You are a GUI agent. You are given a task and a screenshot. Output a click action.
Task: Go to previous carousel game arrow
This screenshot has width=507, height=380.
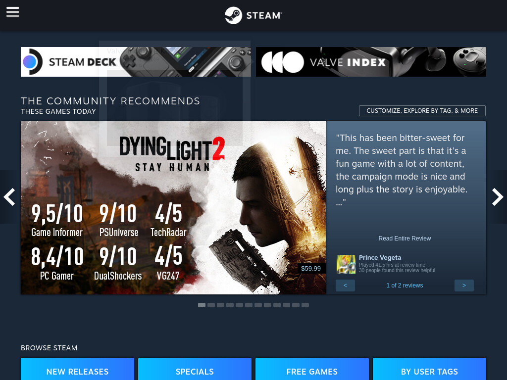coord(9,197)
